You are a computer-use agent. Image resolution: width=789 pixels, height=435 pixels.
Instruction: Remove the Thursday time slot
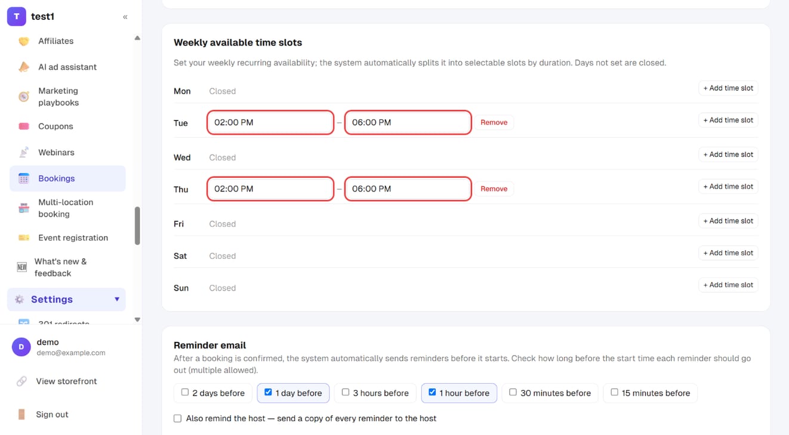point(494,189)
